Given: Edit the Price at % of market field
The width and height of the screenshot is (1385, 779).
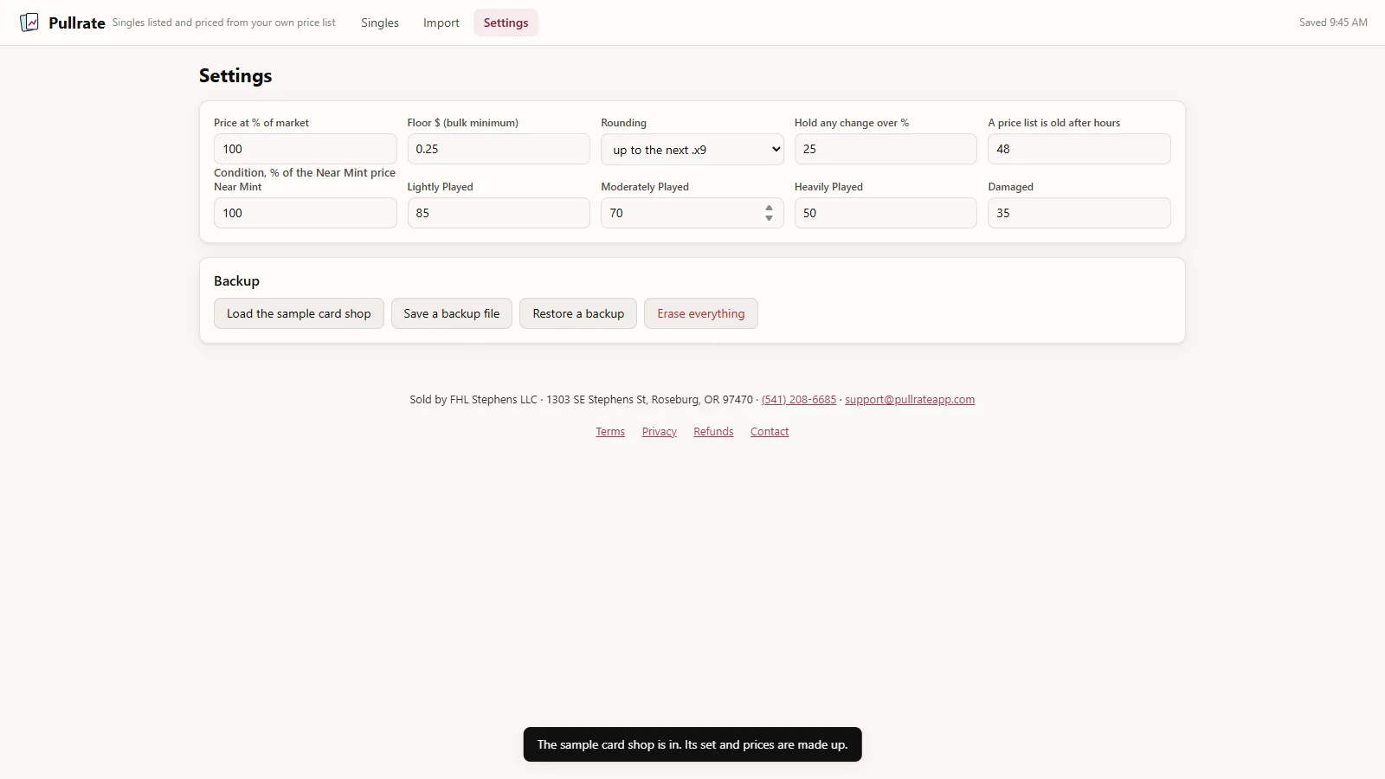Looking at the screenshot, I should (x=305, y=149).
